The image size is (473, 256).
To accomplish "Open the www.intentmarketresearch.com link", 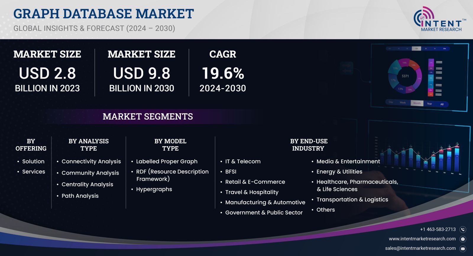I will click(422, 239).
